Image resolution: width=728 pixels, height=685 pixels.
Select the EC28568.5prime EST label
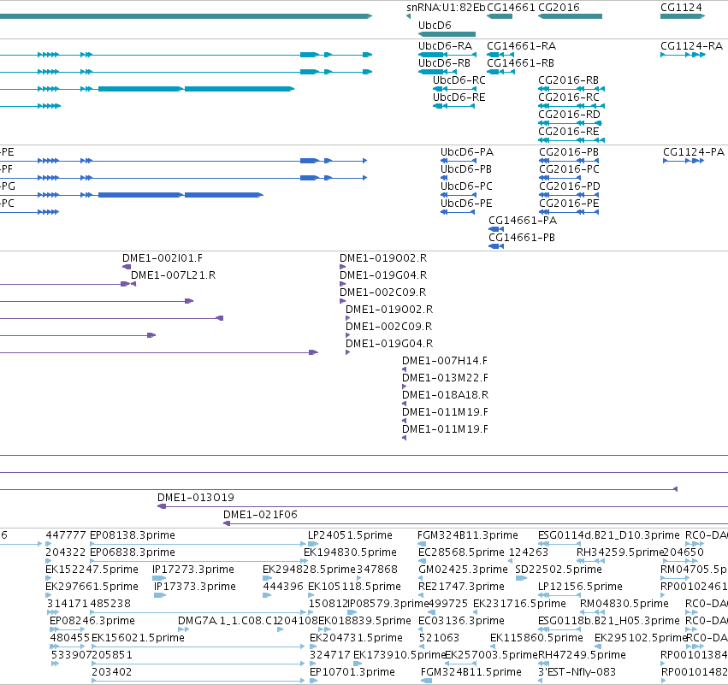pyautogui.click(x=461, y=552)
